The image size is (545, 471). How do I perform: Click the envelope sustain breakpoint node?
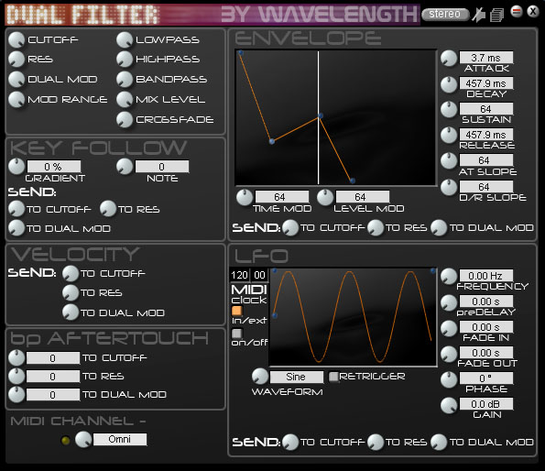click(321, 115)
